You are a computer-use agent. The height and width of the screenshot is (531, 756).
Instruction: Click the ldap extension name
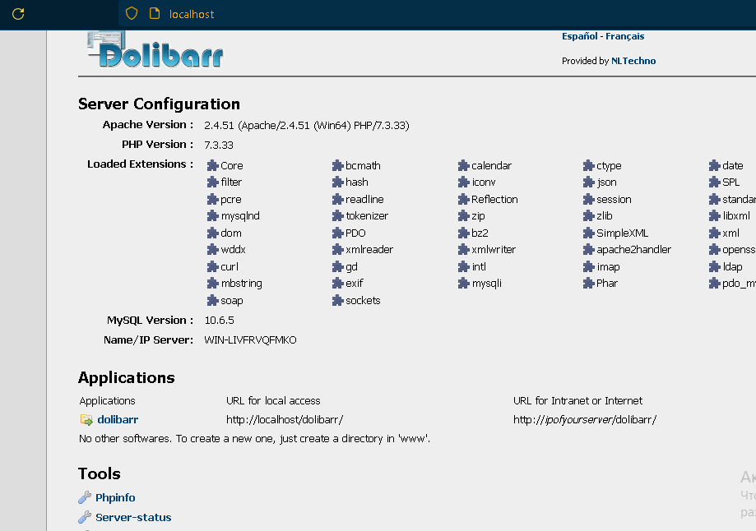[x=732, y=267]
